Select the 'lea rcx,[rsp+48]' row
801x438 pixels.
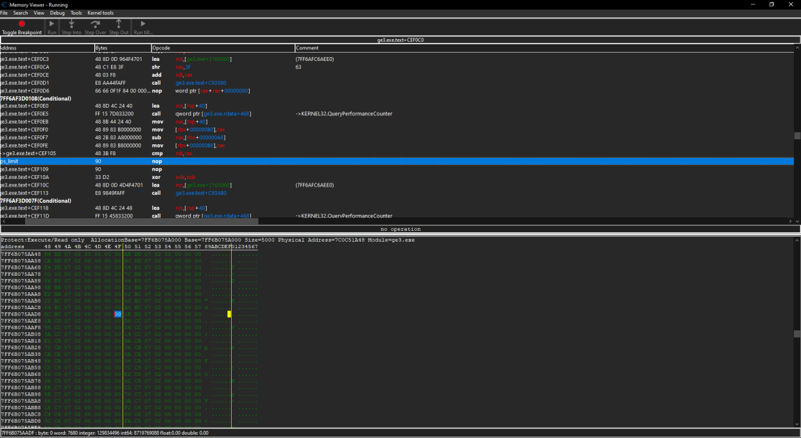pos(397,208)
